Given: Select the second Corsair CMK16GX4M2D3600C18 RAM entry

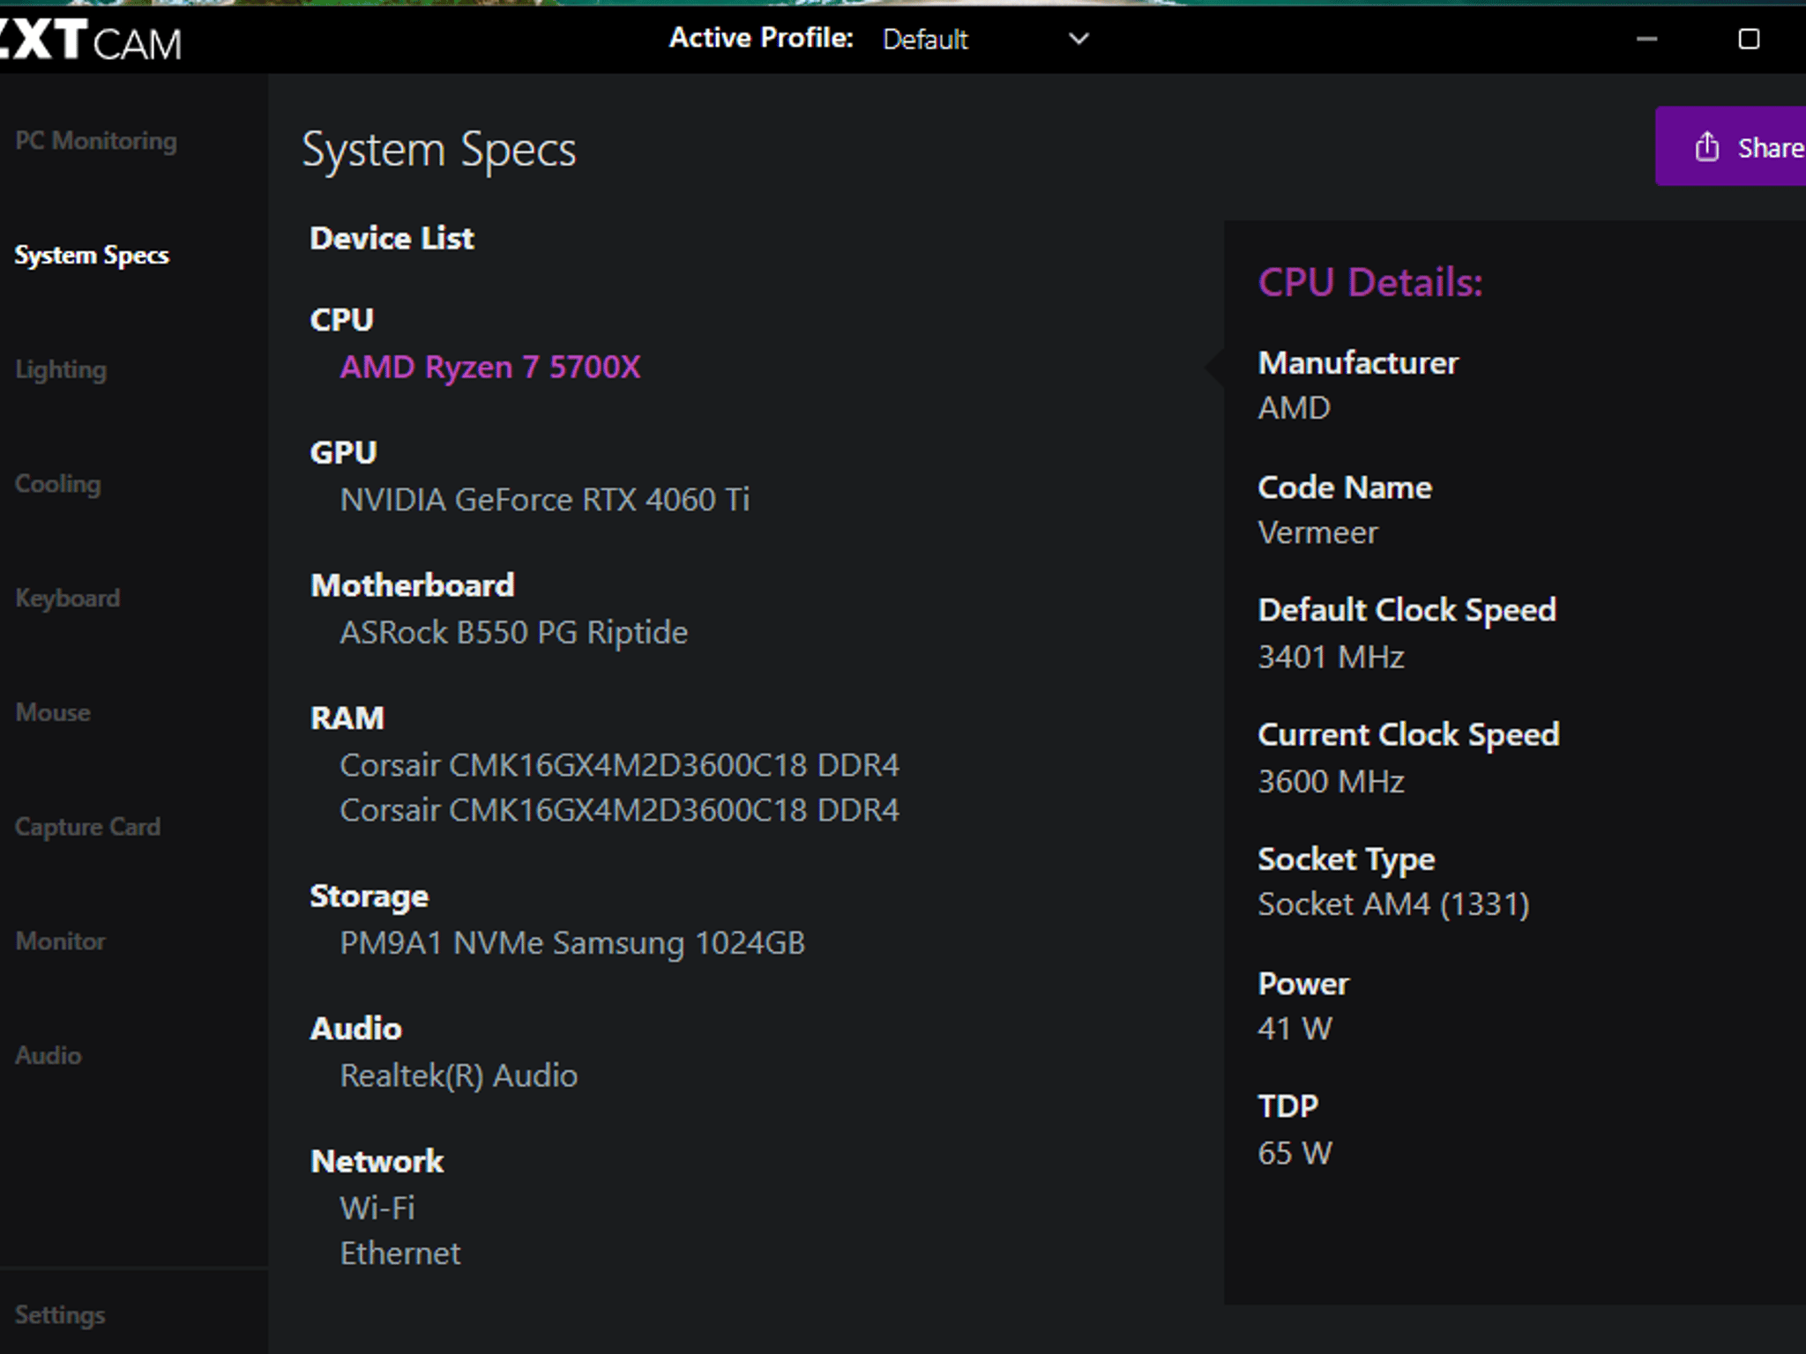Looking at the screenshot, I should tap(620, 810).
